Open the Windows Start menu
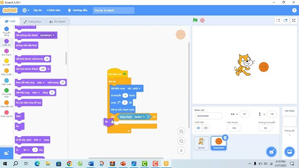 5,164
